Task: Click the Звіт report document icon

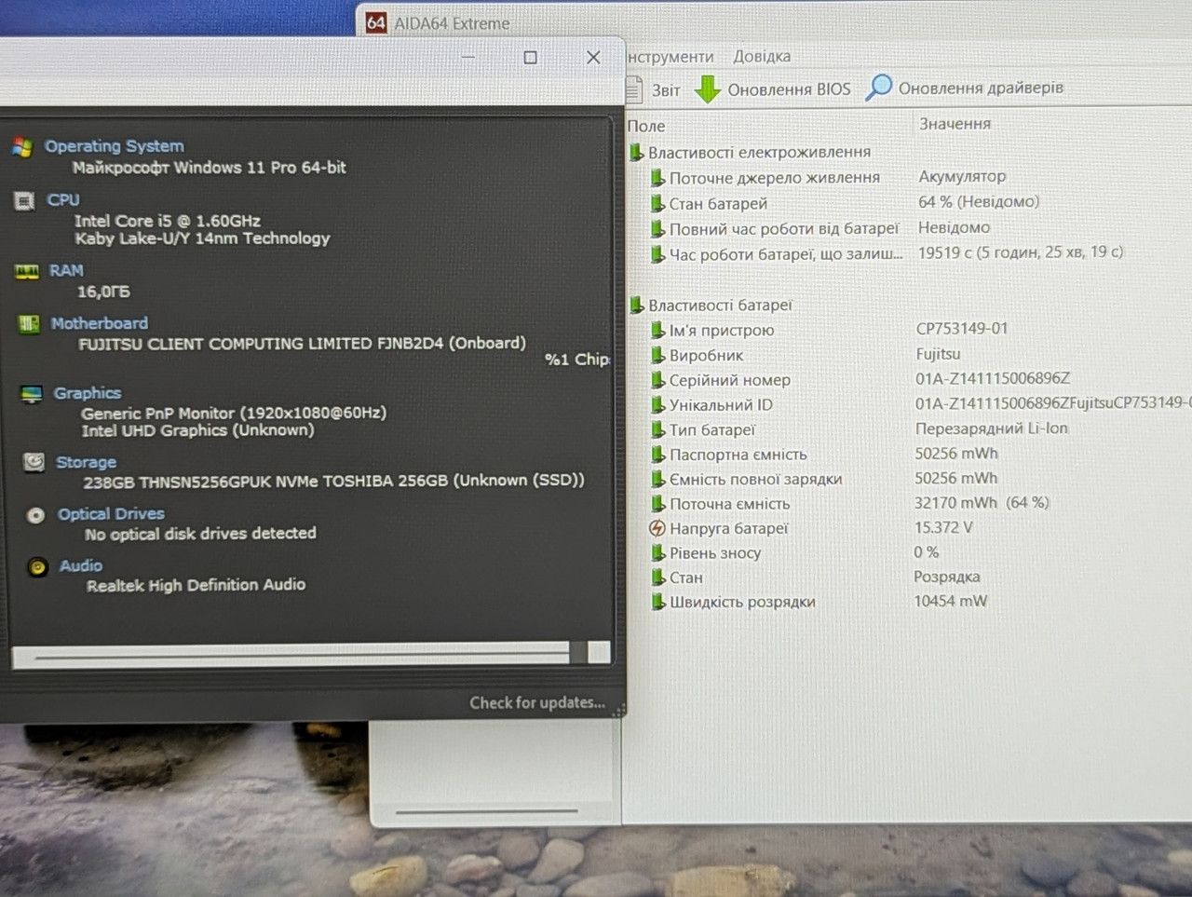Action: [634, 89]
